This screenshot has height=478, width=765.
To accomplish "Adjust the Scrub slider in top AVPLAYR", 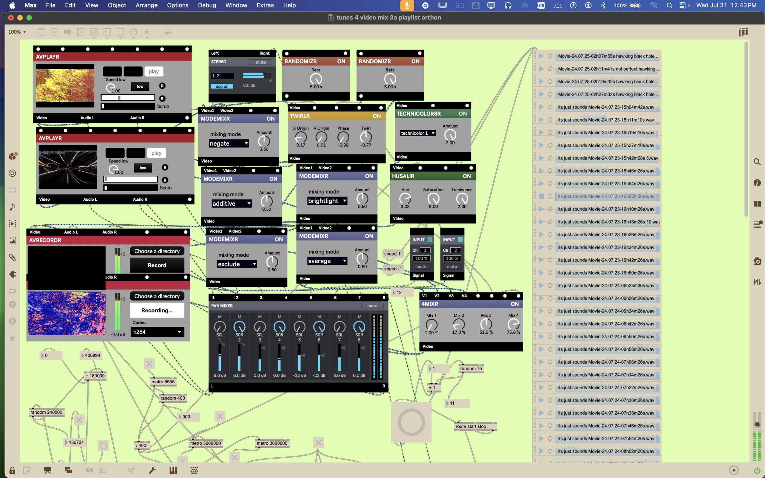I will tap(128, 106).
